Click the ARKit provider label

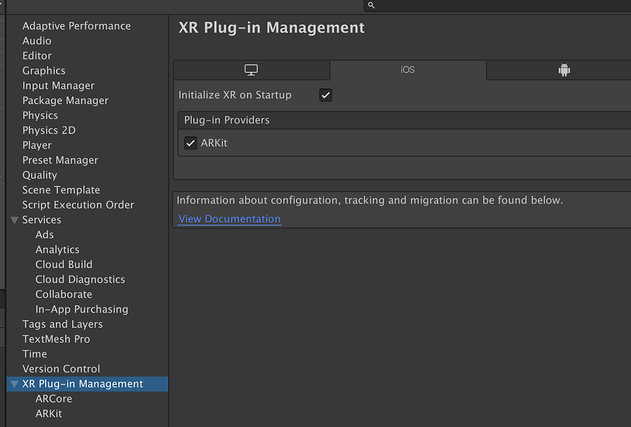pos(214,143)
